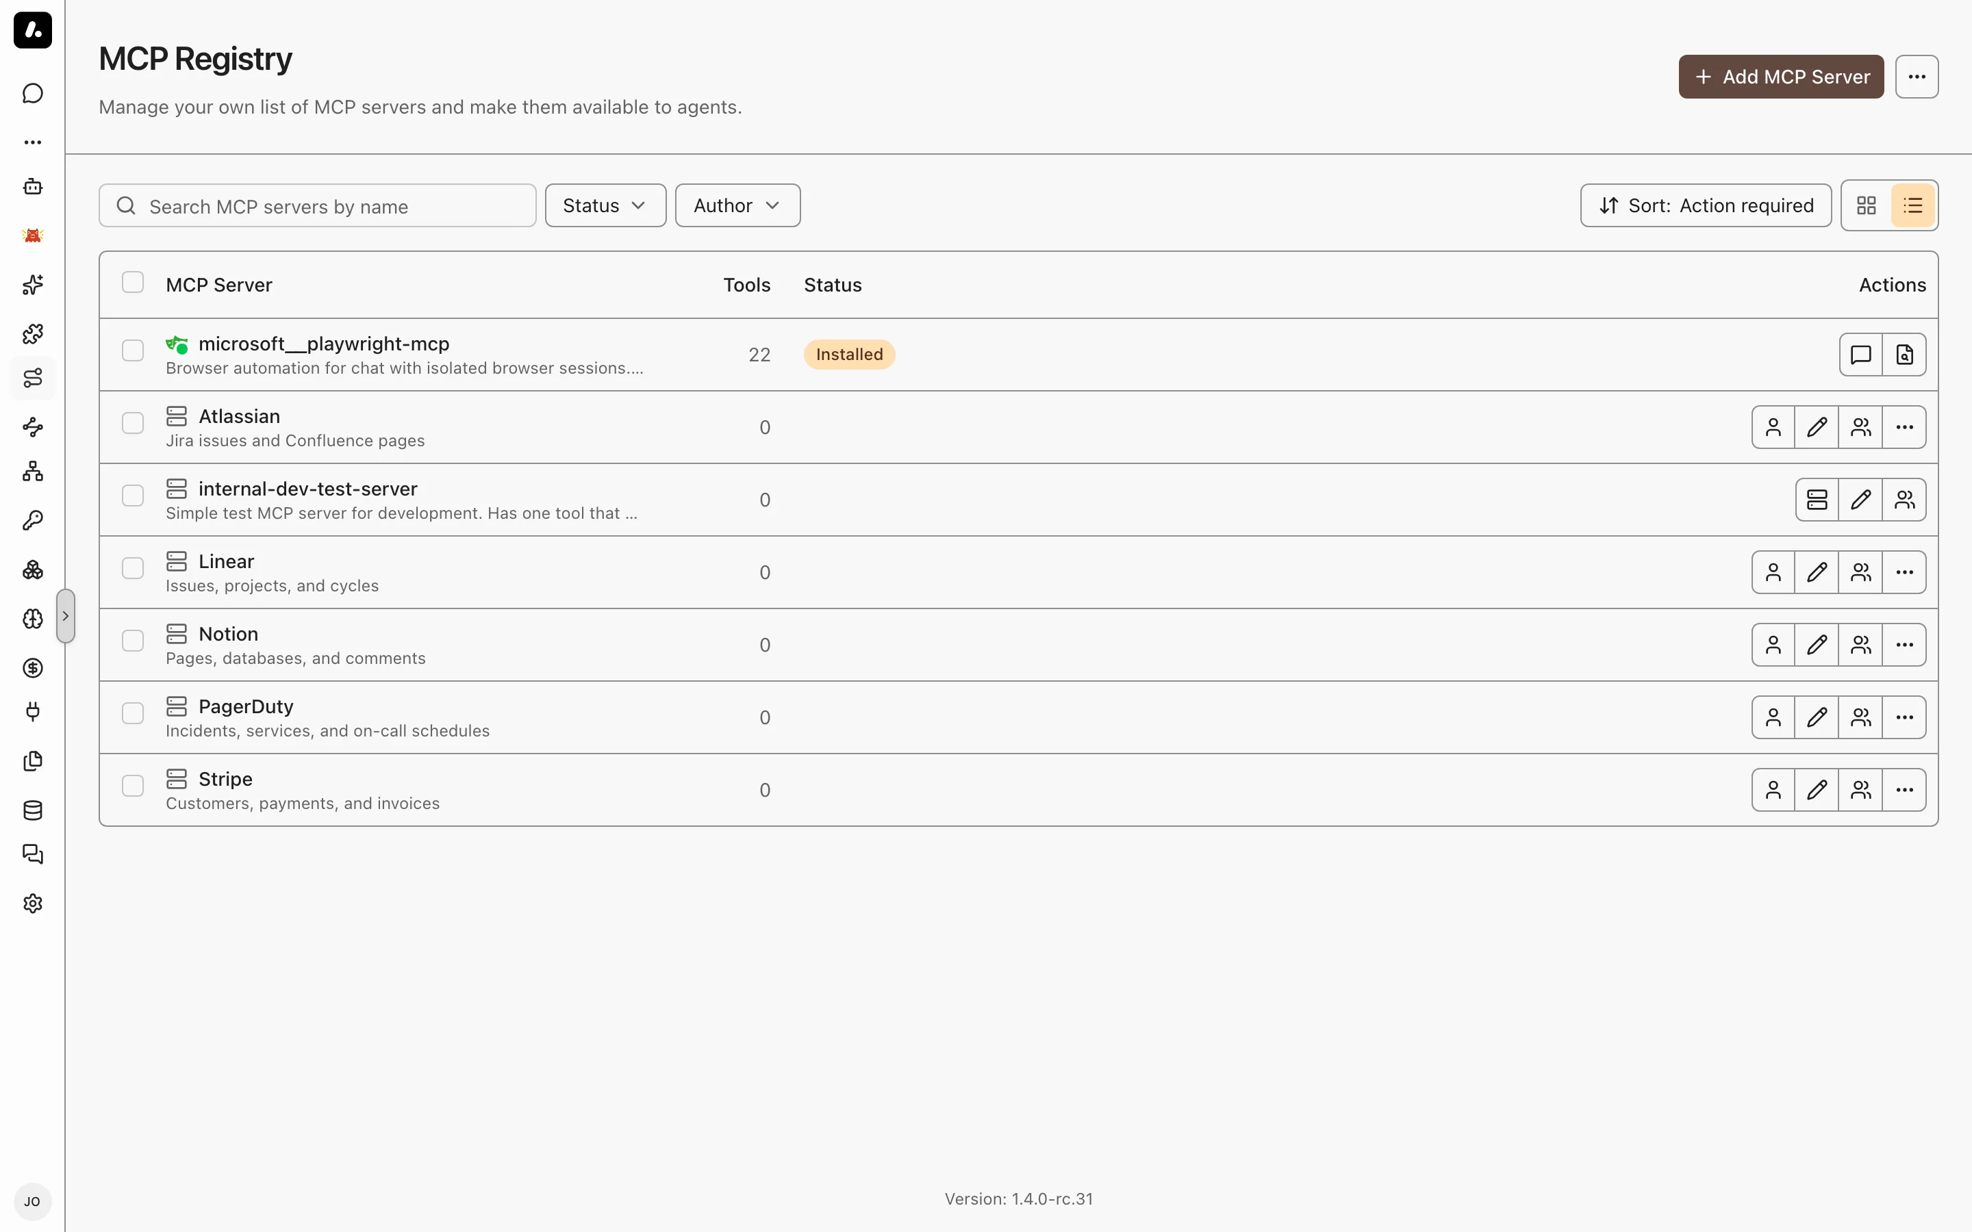This screenshot has width=1972, height=1232.
Task: Open the Sort: Action required dropdown
Action: pos(1706,205)
